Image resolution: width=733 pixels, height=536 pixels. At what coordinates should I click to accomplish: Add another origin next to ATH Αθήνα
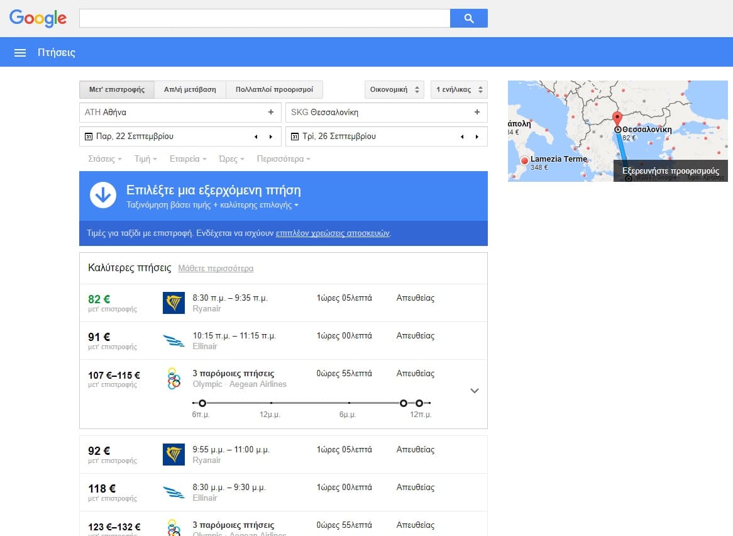coord(271,112)
